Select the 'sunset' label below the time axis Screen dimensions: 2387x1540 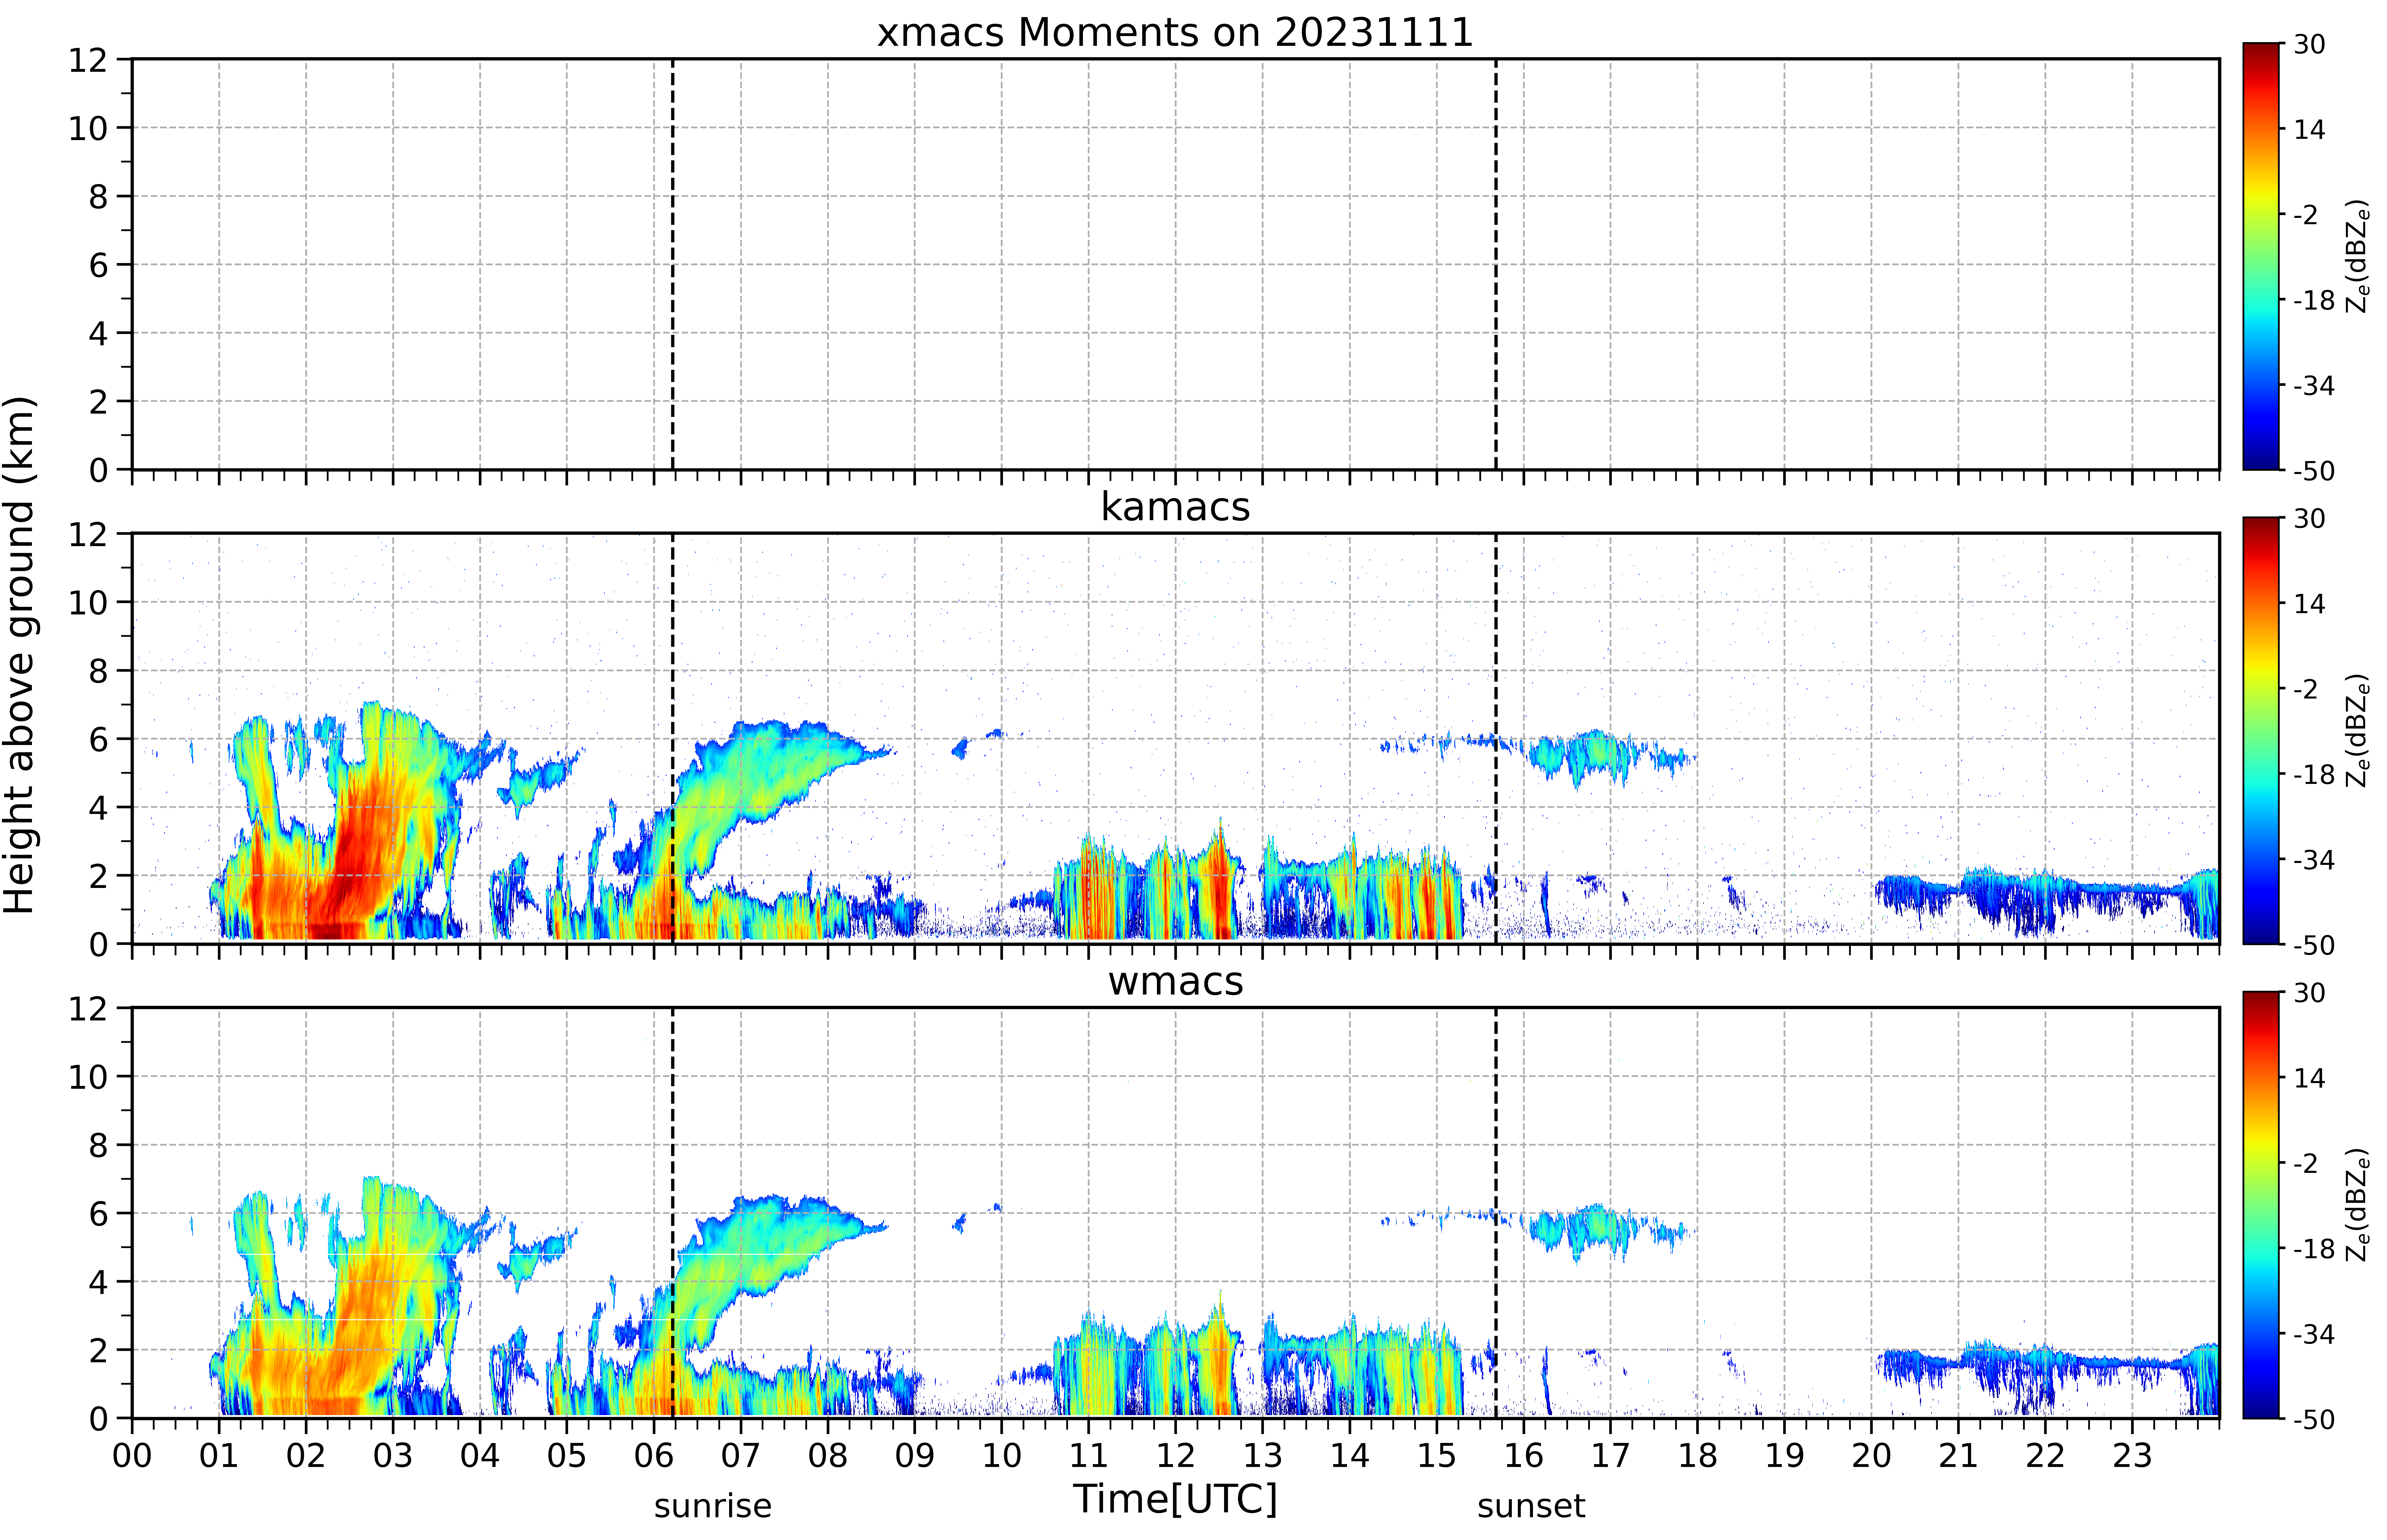coord(1531,1506)
